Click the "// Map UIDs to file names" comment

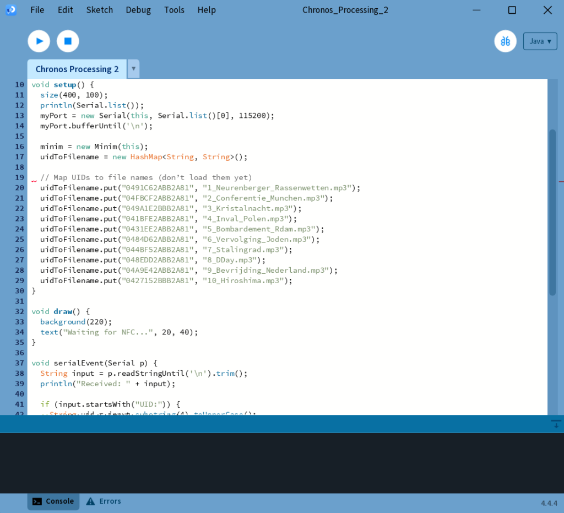[145, 178]
